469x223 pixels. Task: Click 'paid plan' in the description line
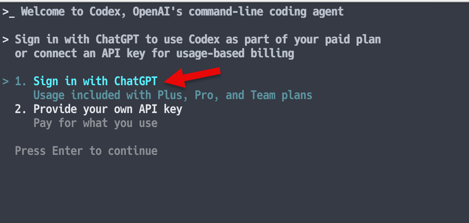click(353, 39)
